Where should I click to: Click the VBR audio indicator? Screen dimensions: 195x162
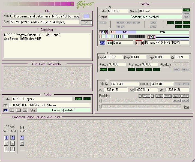pos(87,99)
